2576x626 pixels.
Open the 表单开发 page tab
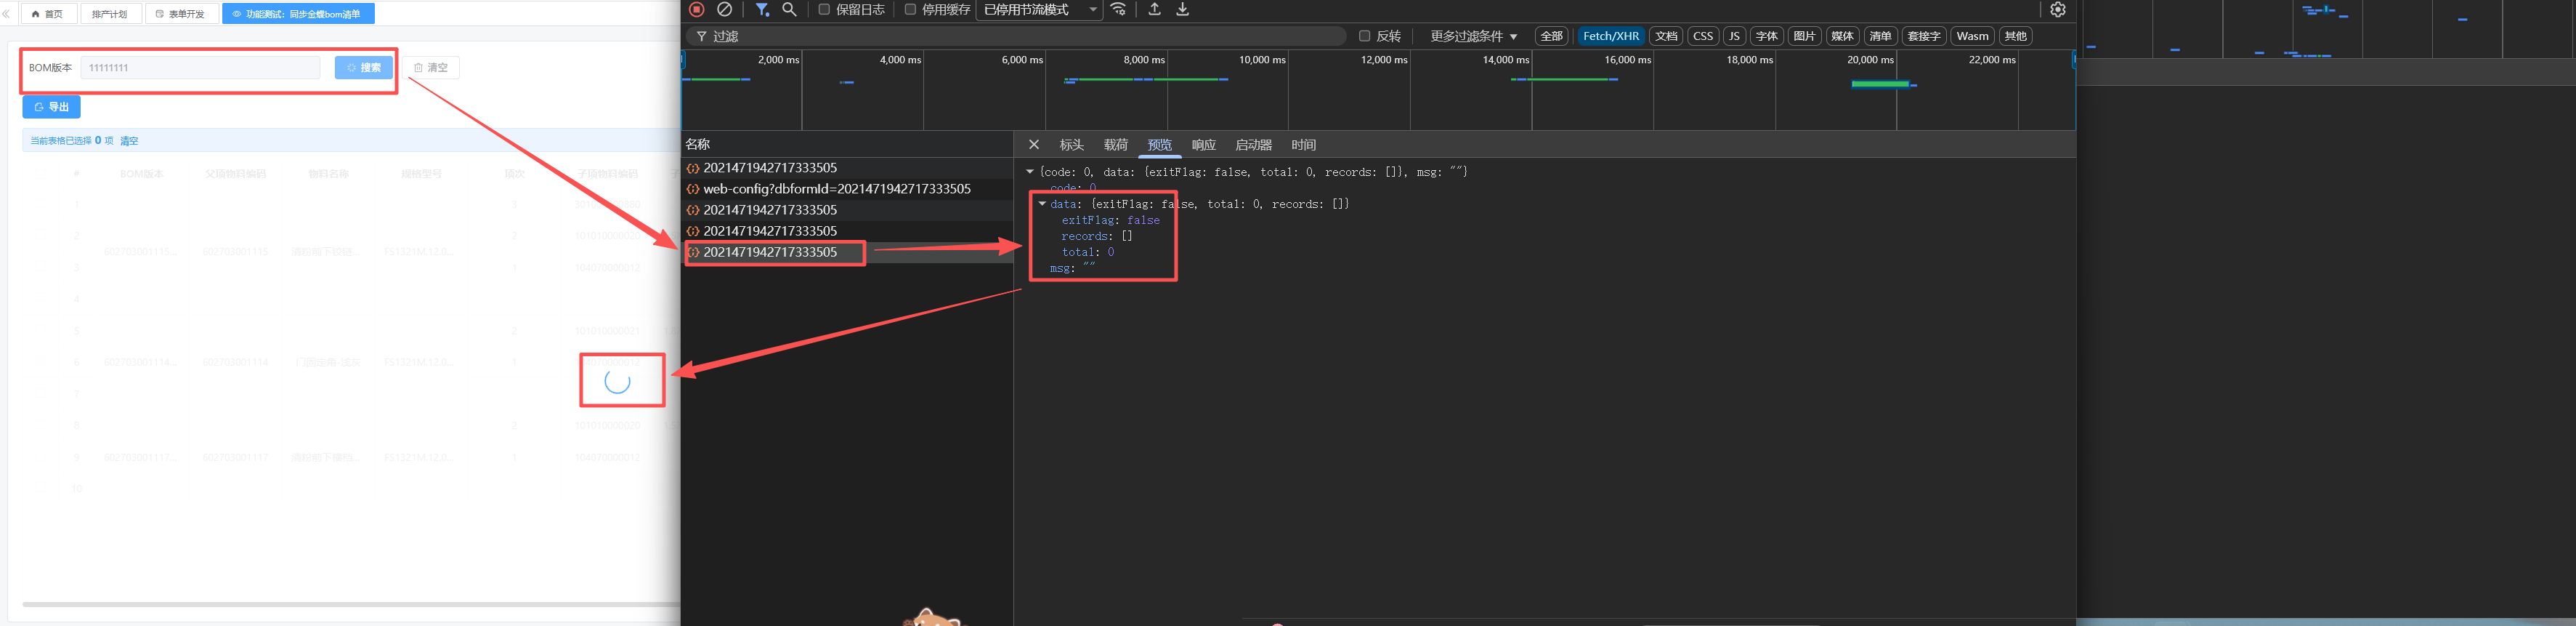(181, 14)
